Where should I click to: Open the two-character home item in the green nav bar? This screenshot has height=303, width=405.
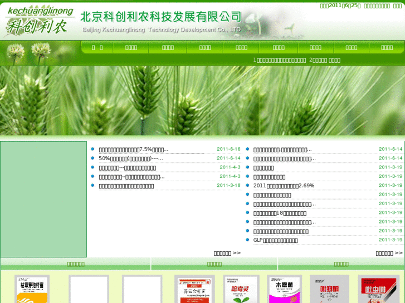(x=97, y=48)
